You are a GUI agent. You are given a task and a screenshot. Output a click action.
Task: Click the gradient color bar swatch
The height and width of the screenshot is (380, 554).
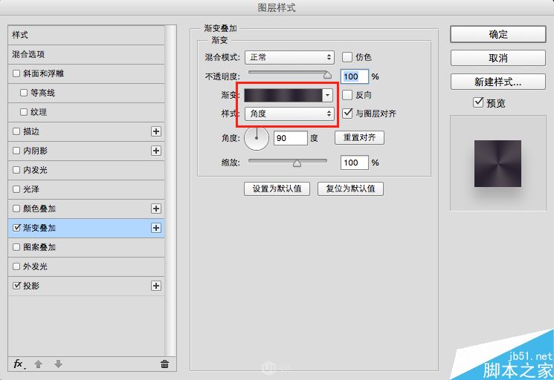[x=283, y=95]
